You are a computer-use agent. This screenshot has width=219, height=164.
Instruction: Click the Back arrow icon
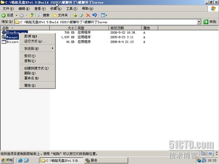pyautogui.click(x=4, y=15)
